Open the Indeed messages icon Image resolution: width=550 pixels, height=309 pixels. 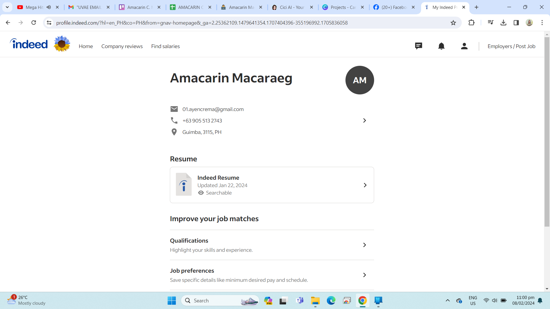click(x=419, y=46)
